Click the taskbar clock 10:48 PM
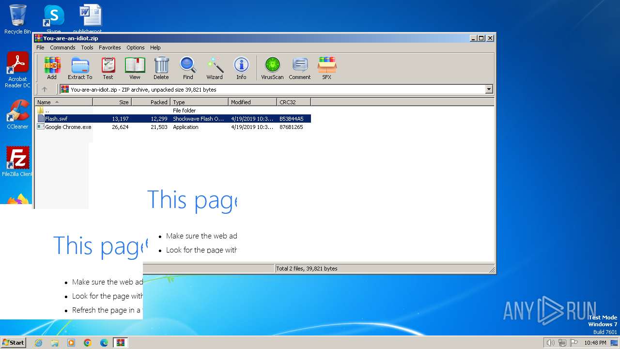Image resolution: width=620 pixels, height=349 pixels. (595, 343)
